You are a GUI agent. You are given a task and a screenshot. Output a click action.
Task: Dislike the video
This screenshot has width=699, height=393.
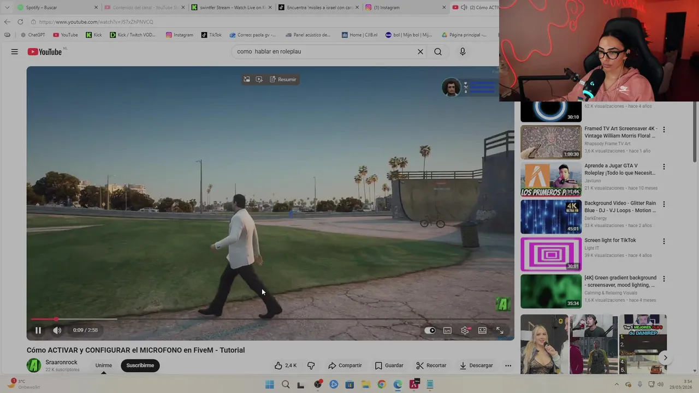click(311, 366)
